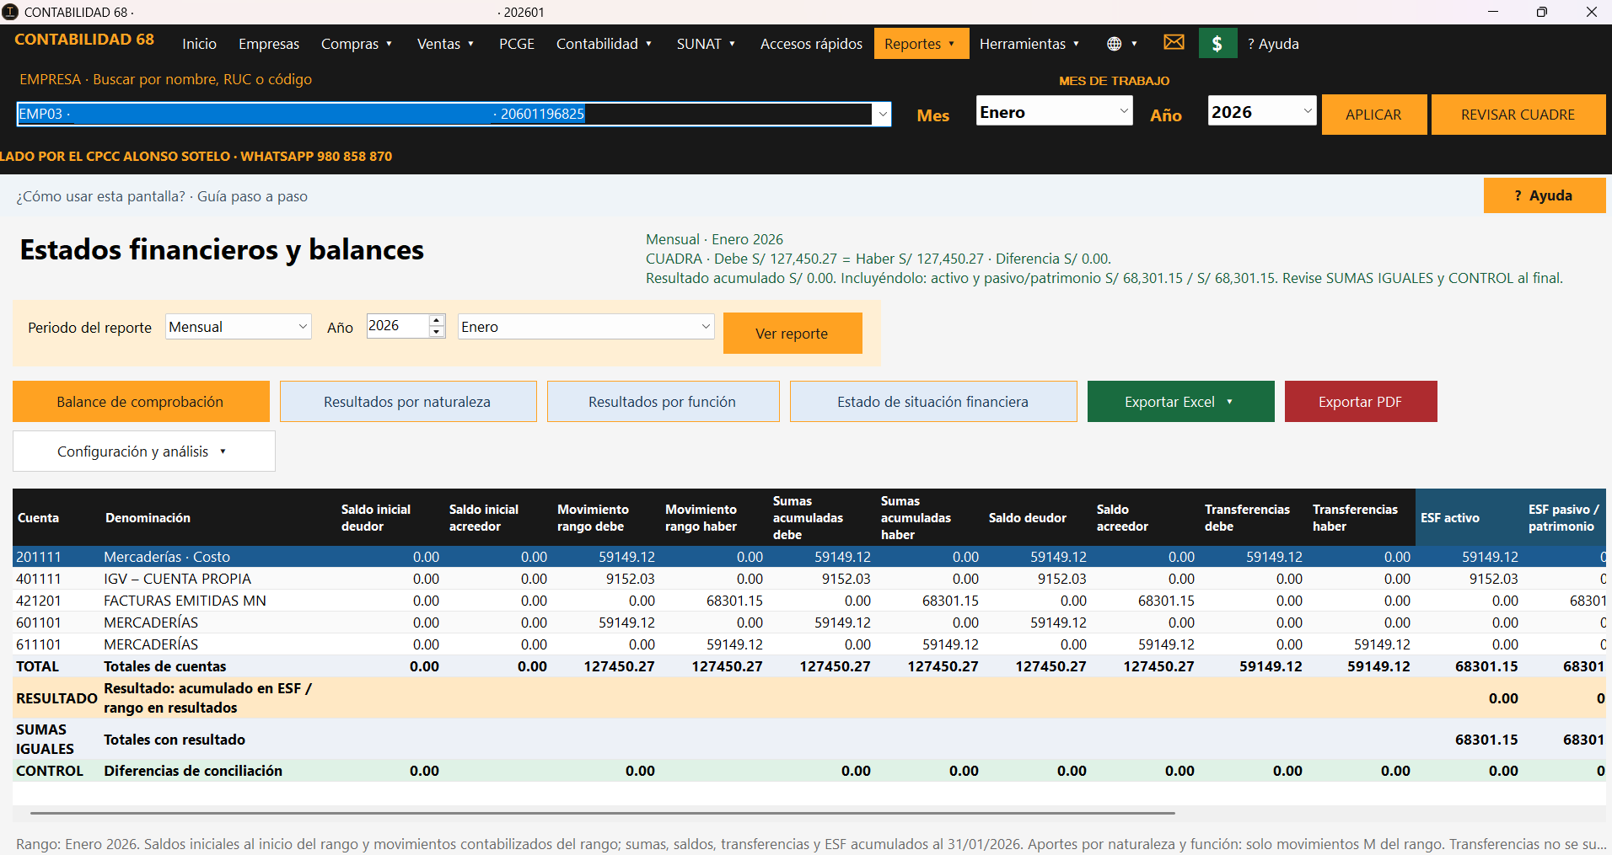Click the SUMAS IGUALES row label
Viewport: 1612px width, 855px height.
(x=45, y=740)
